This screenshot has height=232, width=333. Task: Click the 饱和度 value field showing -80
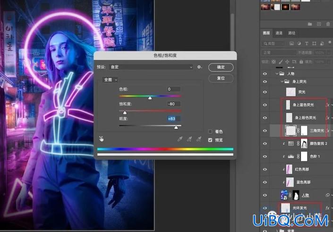173,104
